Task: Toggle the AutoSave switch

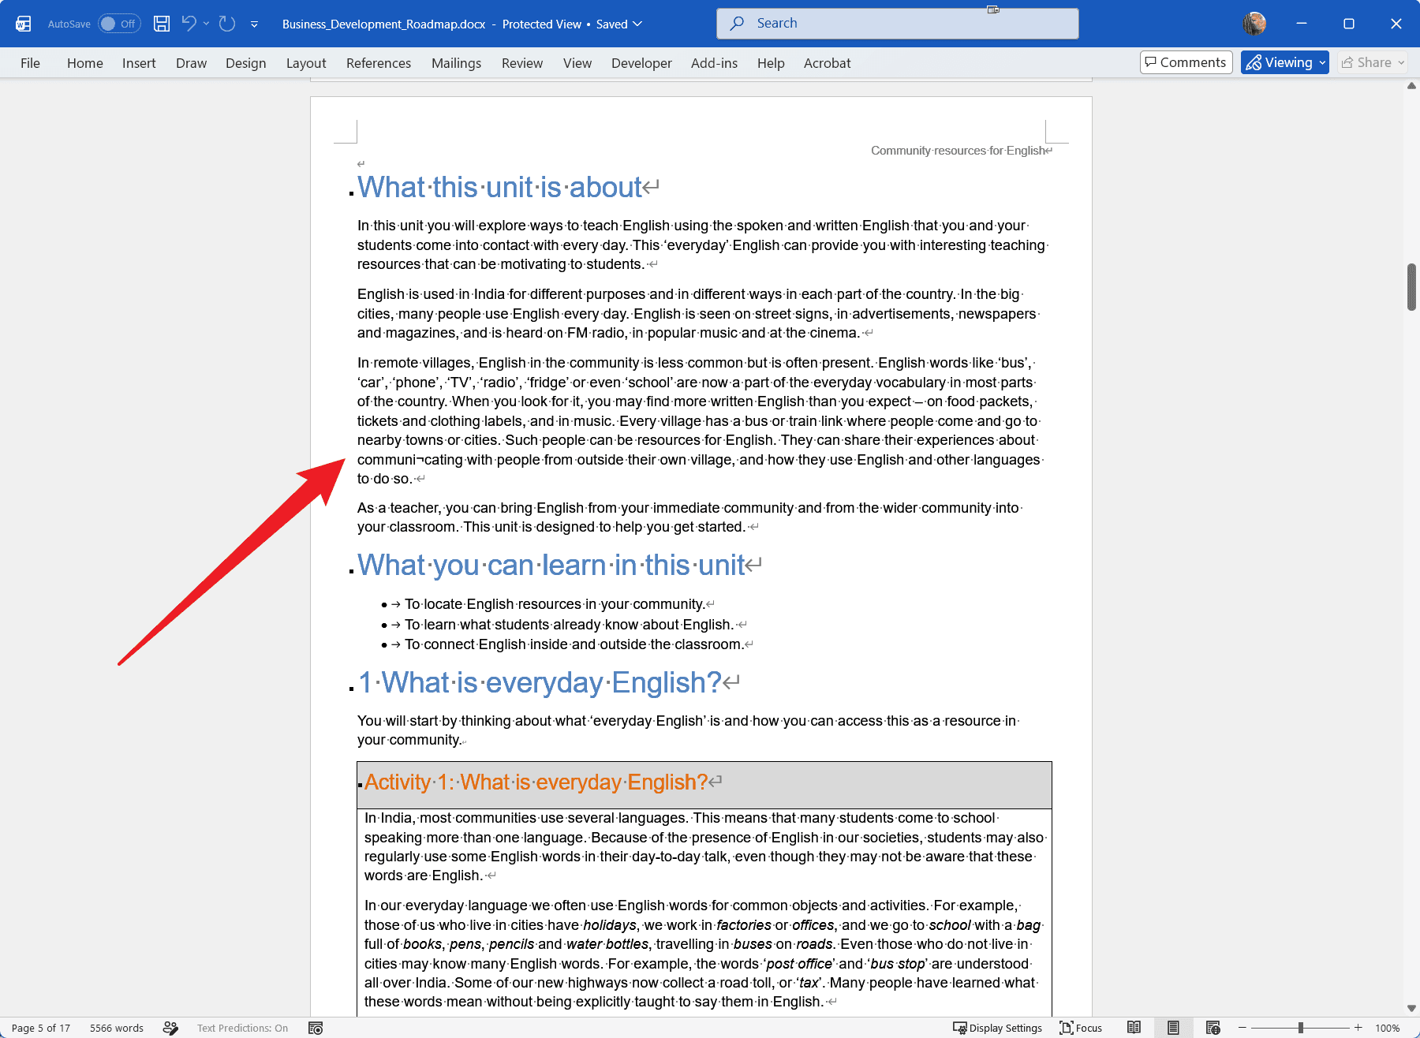Action: tap(119, 24)
